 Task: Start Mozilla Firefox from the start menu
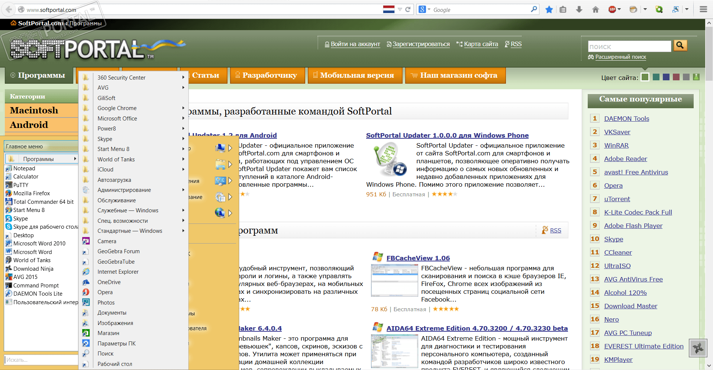tap(32, 193)
